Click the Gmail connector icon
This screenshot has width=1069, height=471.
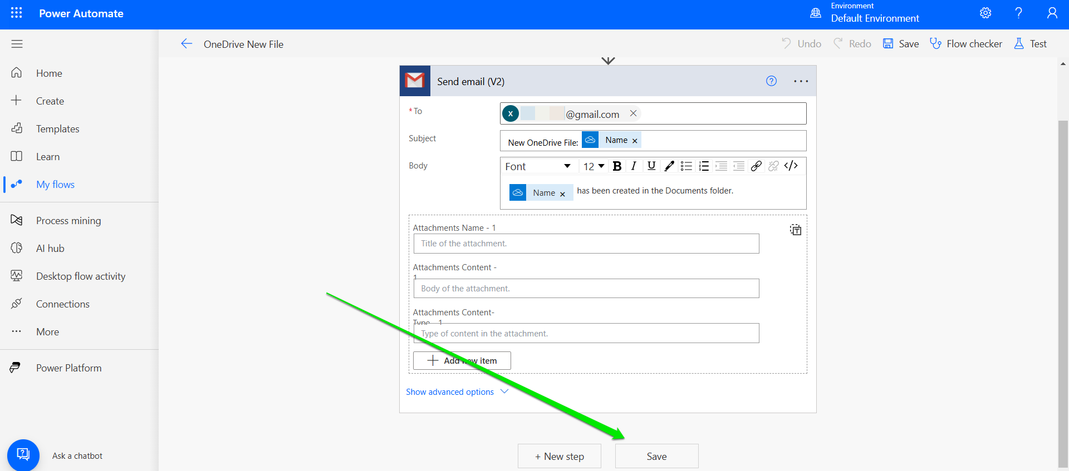pyautogui.click(x=415, y=81)
